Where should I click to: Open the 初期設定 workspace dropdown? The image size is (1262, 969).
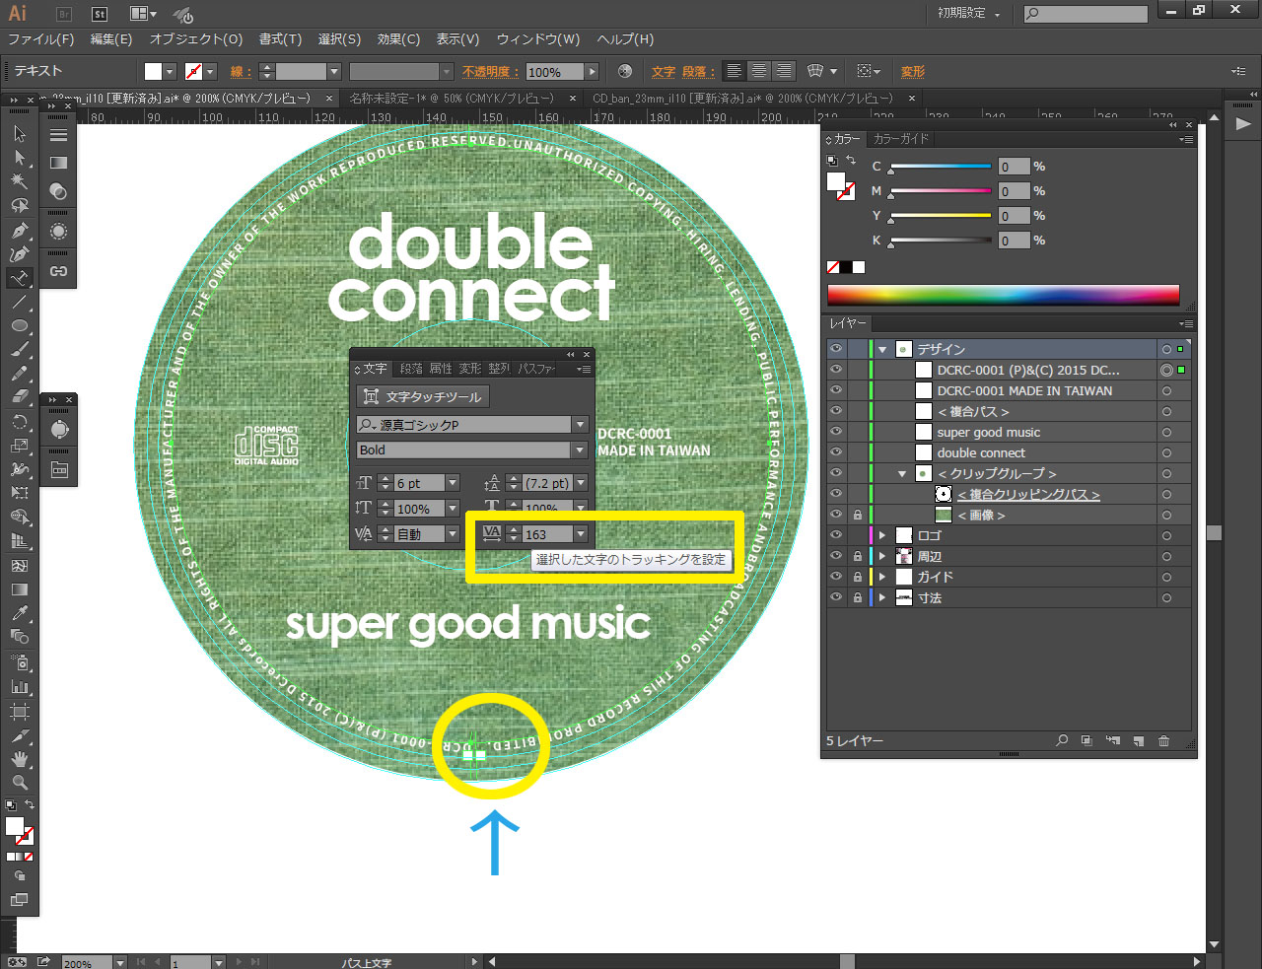[x=969, y=14]
